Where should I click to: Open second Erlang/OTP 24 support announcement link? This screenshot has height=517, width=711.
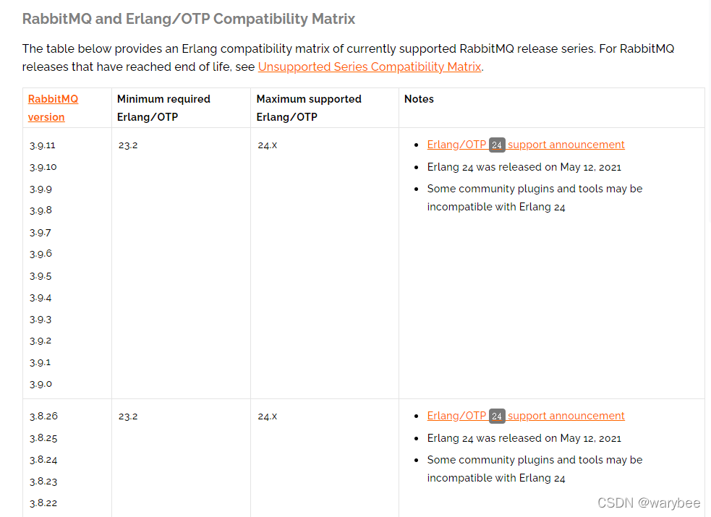pos(526,416)
